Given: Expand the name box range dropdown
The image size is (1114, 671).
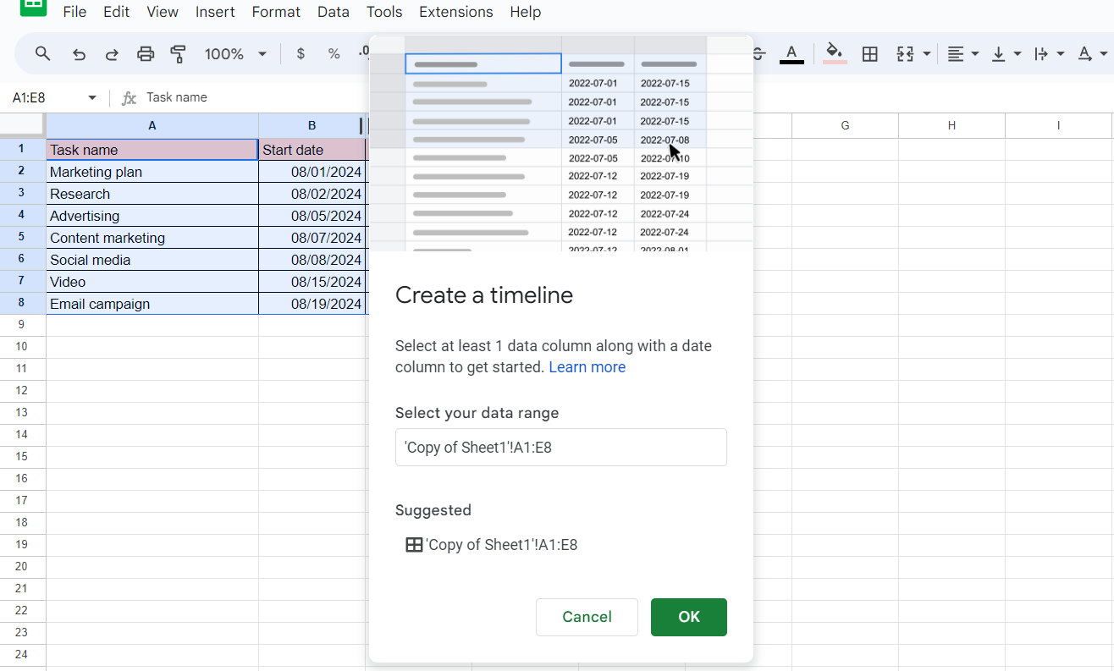Looking at the screenshot, I should tap(92, 98).
